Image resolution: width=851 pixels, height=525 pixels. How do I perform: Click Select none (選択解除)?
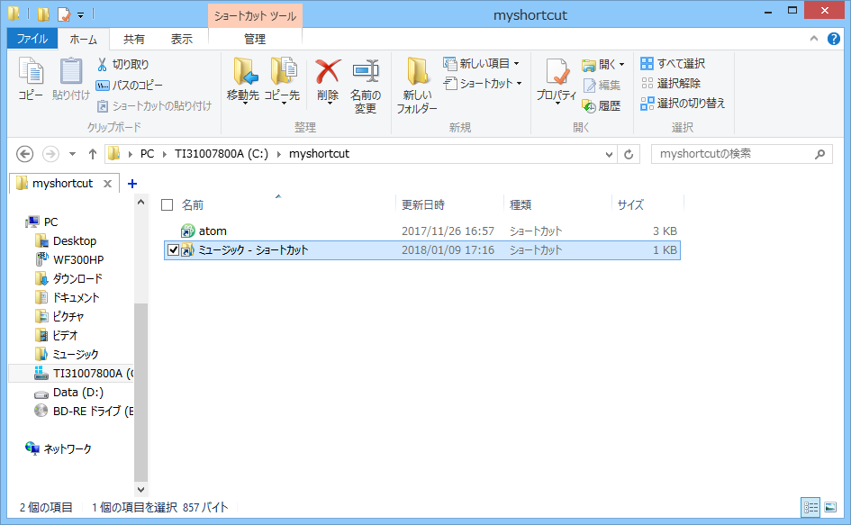pos(671,83)
